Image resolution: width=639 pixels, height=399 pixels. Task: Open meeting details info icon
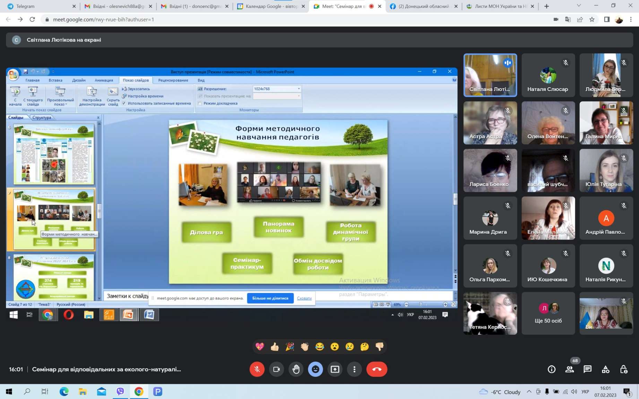(551, 370)
